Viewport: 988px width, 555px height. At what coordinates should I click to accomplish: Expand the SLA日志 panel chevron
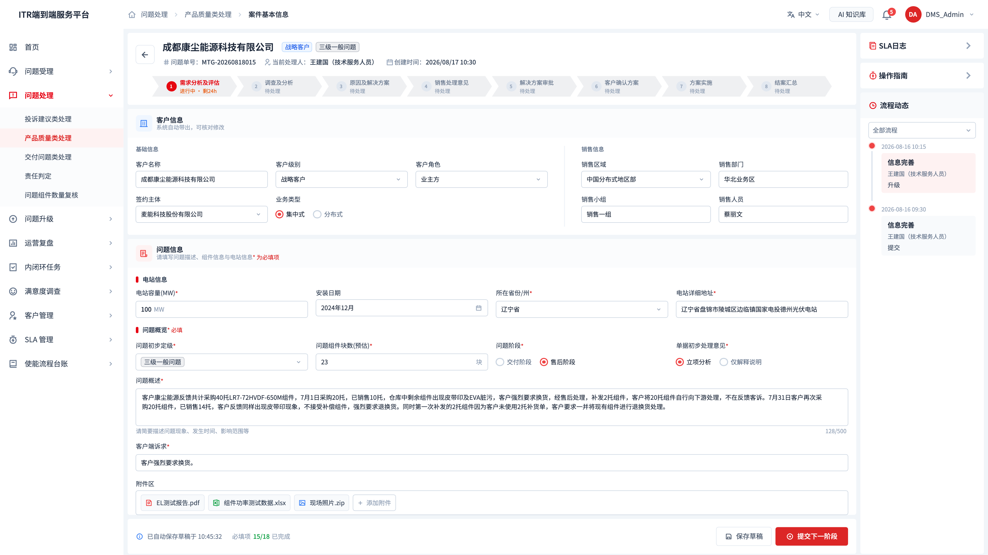point(968,46)
